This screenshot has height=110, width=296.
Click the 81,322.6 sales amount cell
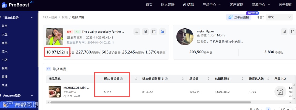click(x=148, y=92)
